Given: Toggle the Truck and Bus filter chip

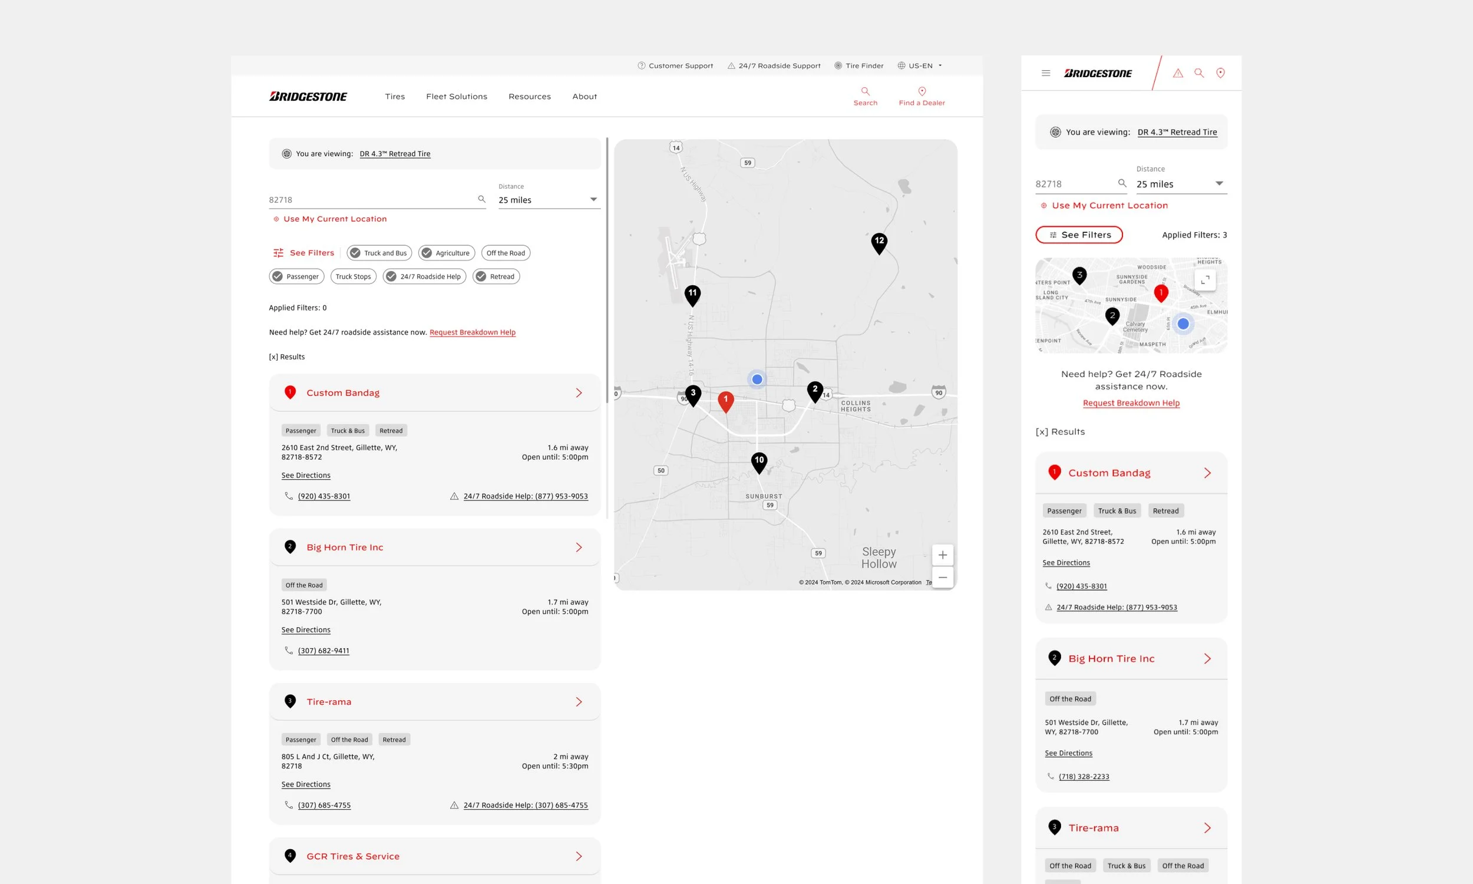Looking at the screenshot, I should [x=379, y=253].
